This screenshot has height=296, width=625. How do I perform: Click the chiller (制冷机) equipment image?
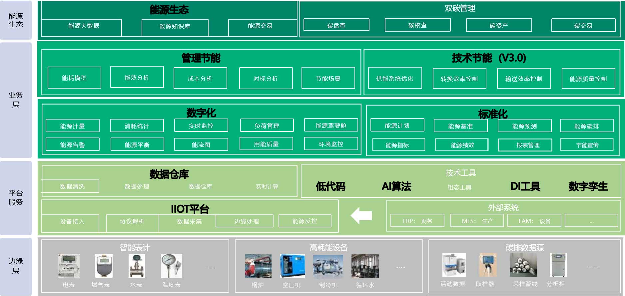tap(328, 266)
